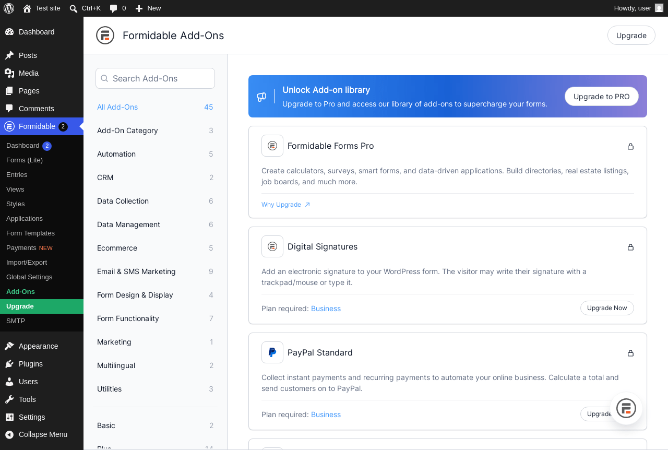Click the Dashboard gauge icon in sidebar
Image resolution: width=668 pixels, height=450 pixels.
pyautogui.click(x=9, y=32)
